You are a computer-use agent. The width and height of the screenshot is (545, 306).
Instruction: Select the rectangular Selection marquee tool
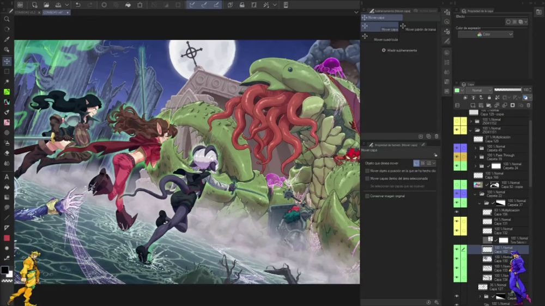pos(7,71)
